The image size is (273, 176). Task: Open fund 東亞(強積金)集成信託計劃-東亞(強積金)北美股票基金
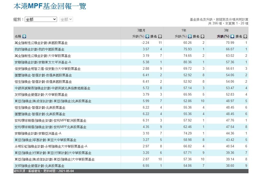(x=53, y=101)
